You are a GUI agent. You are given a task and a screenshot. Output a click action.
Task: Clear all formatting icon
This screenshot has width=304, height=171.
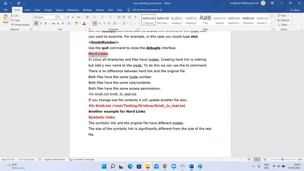[x=87, y=17]
